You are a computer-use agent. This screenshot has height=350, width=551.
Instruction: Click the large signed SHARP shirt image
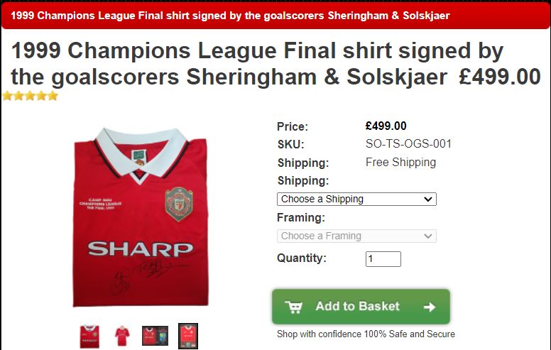pyautogui.click(x=141, y=217)
